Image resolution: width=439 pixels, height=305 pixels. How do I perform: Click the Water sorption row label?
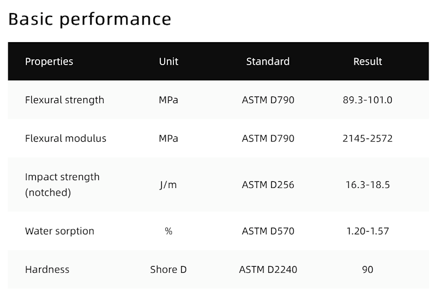[x=59, y=231]
